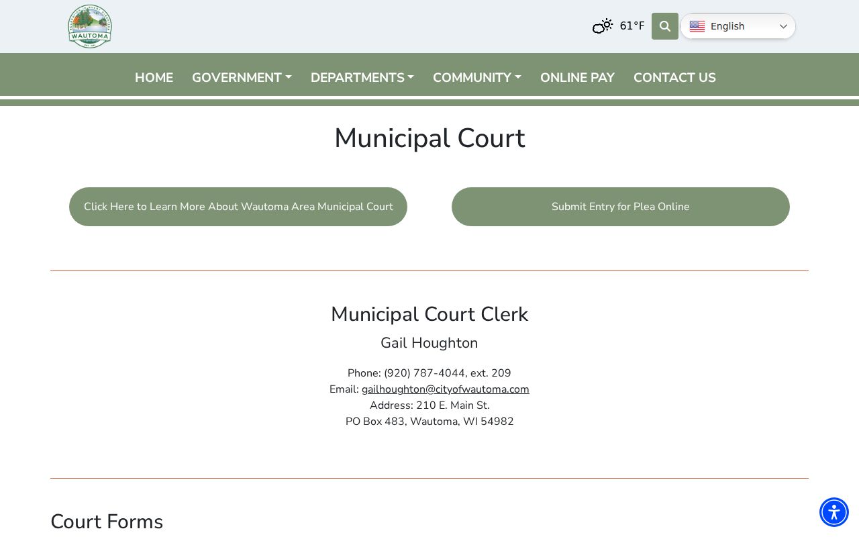Viewport: 859px width, 537px height.
Task: Click the Court Forms heading
Action: click(x=107, y=522)
